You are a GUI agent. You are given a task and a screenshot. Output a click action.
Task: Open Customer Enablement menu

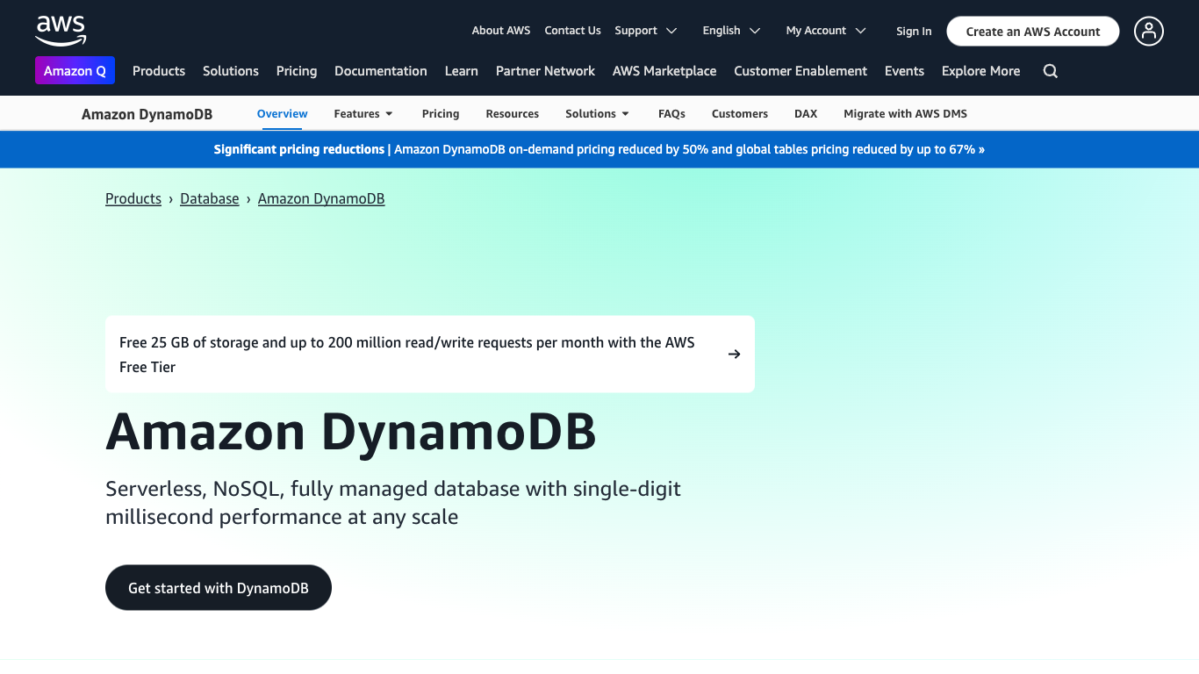click(801, 71)
